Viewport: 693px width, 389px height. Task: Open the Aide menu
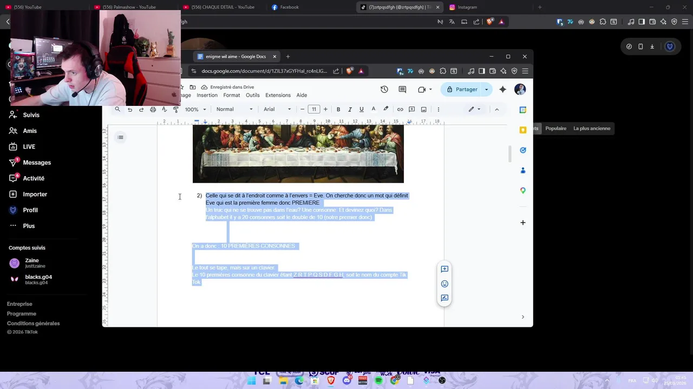(302, 95)
